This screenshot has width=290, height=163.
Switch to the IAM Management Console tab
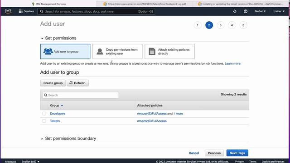[x=49, y=4]
